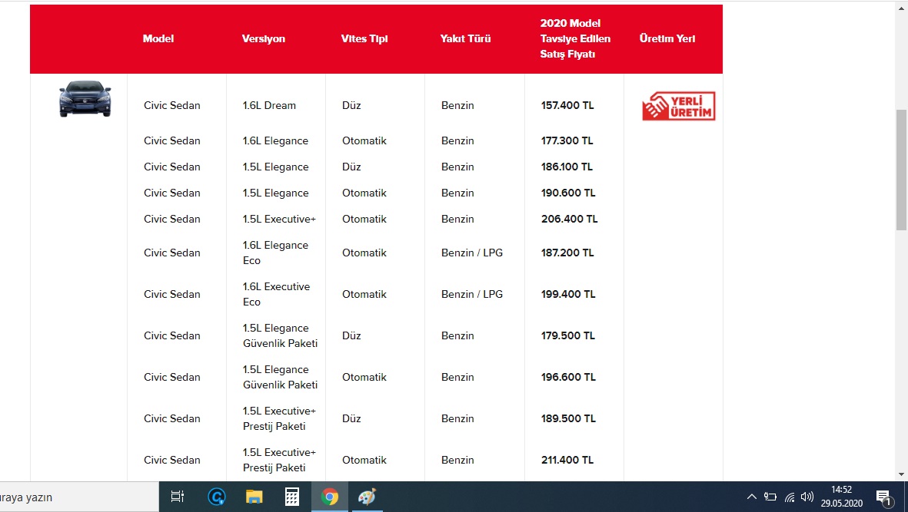
Task: Show hidden system tray icons
Action: pos(752,497)
